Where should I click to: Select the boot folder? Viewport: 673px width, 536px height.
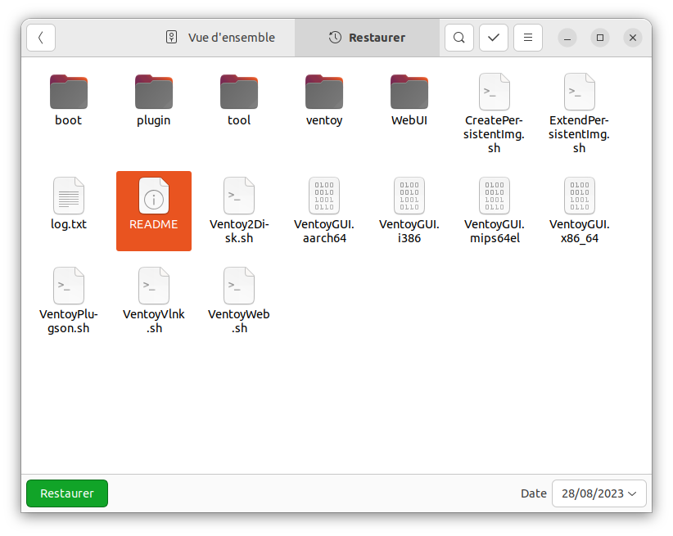point(68,101)
